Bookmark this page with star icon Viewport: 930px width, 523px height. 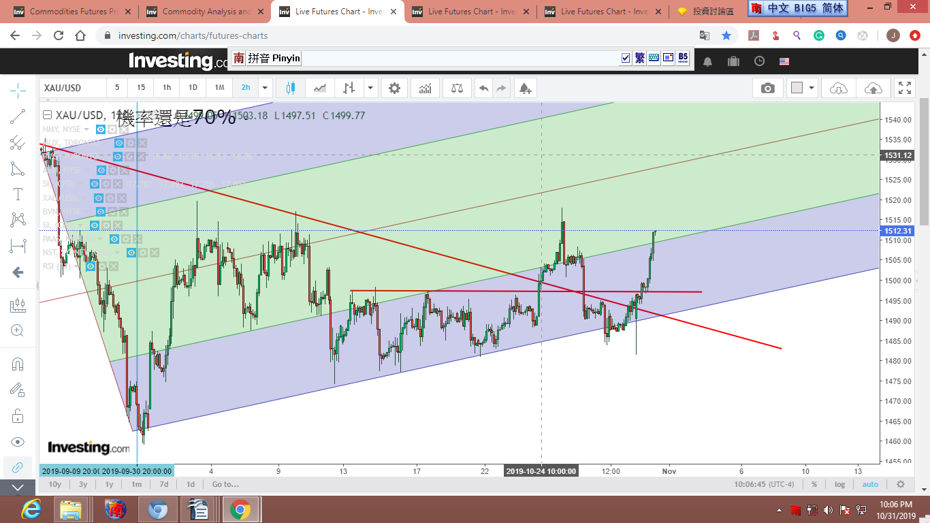tap(726, 35)
